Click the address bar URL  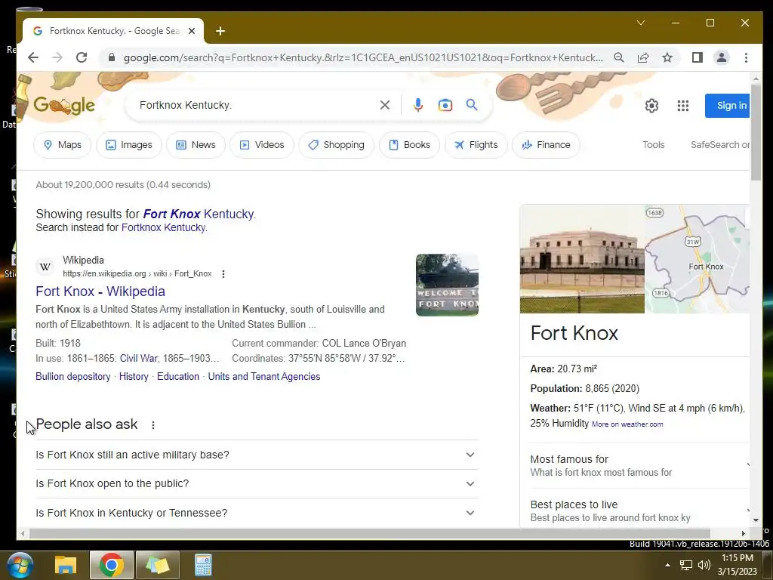click(x=363, y=57)
